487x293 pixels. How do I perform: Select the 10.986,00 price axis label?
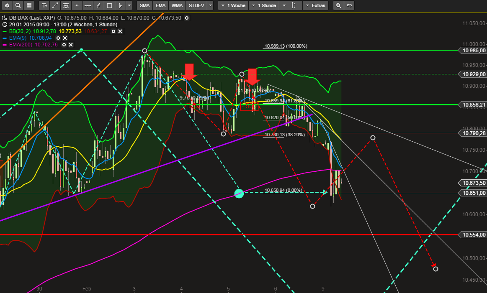click(x=473, y=51)
